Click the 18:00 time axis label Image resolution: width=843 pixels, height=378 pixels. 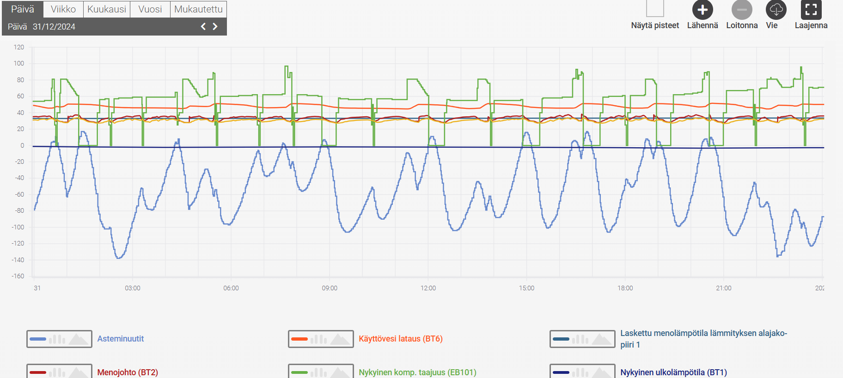click(625, 288)
